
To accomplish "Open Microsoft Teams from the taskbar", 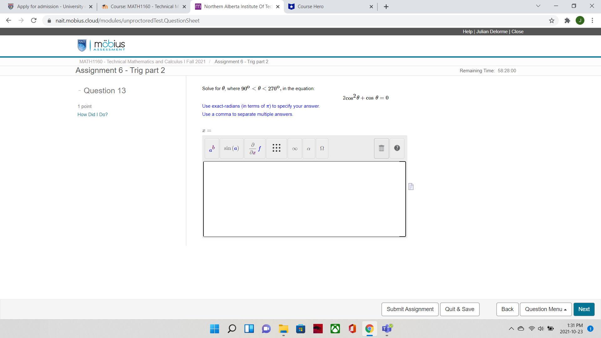I will [387, 329].
